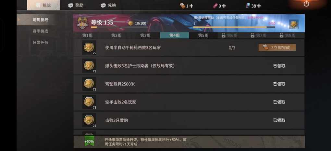
Task: Tap gold badge icon of snow leopard task
Action: point(89,120)
